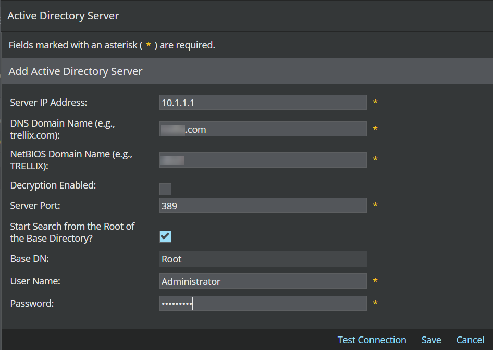Click the Server IP Address field
493x350 pixels.
(263, 103)
